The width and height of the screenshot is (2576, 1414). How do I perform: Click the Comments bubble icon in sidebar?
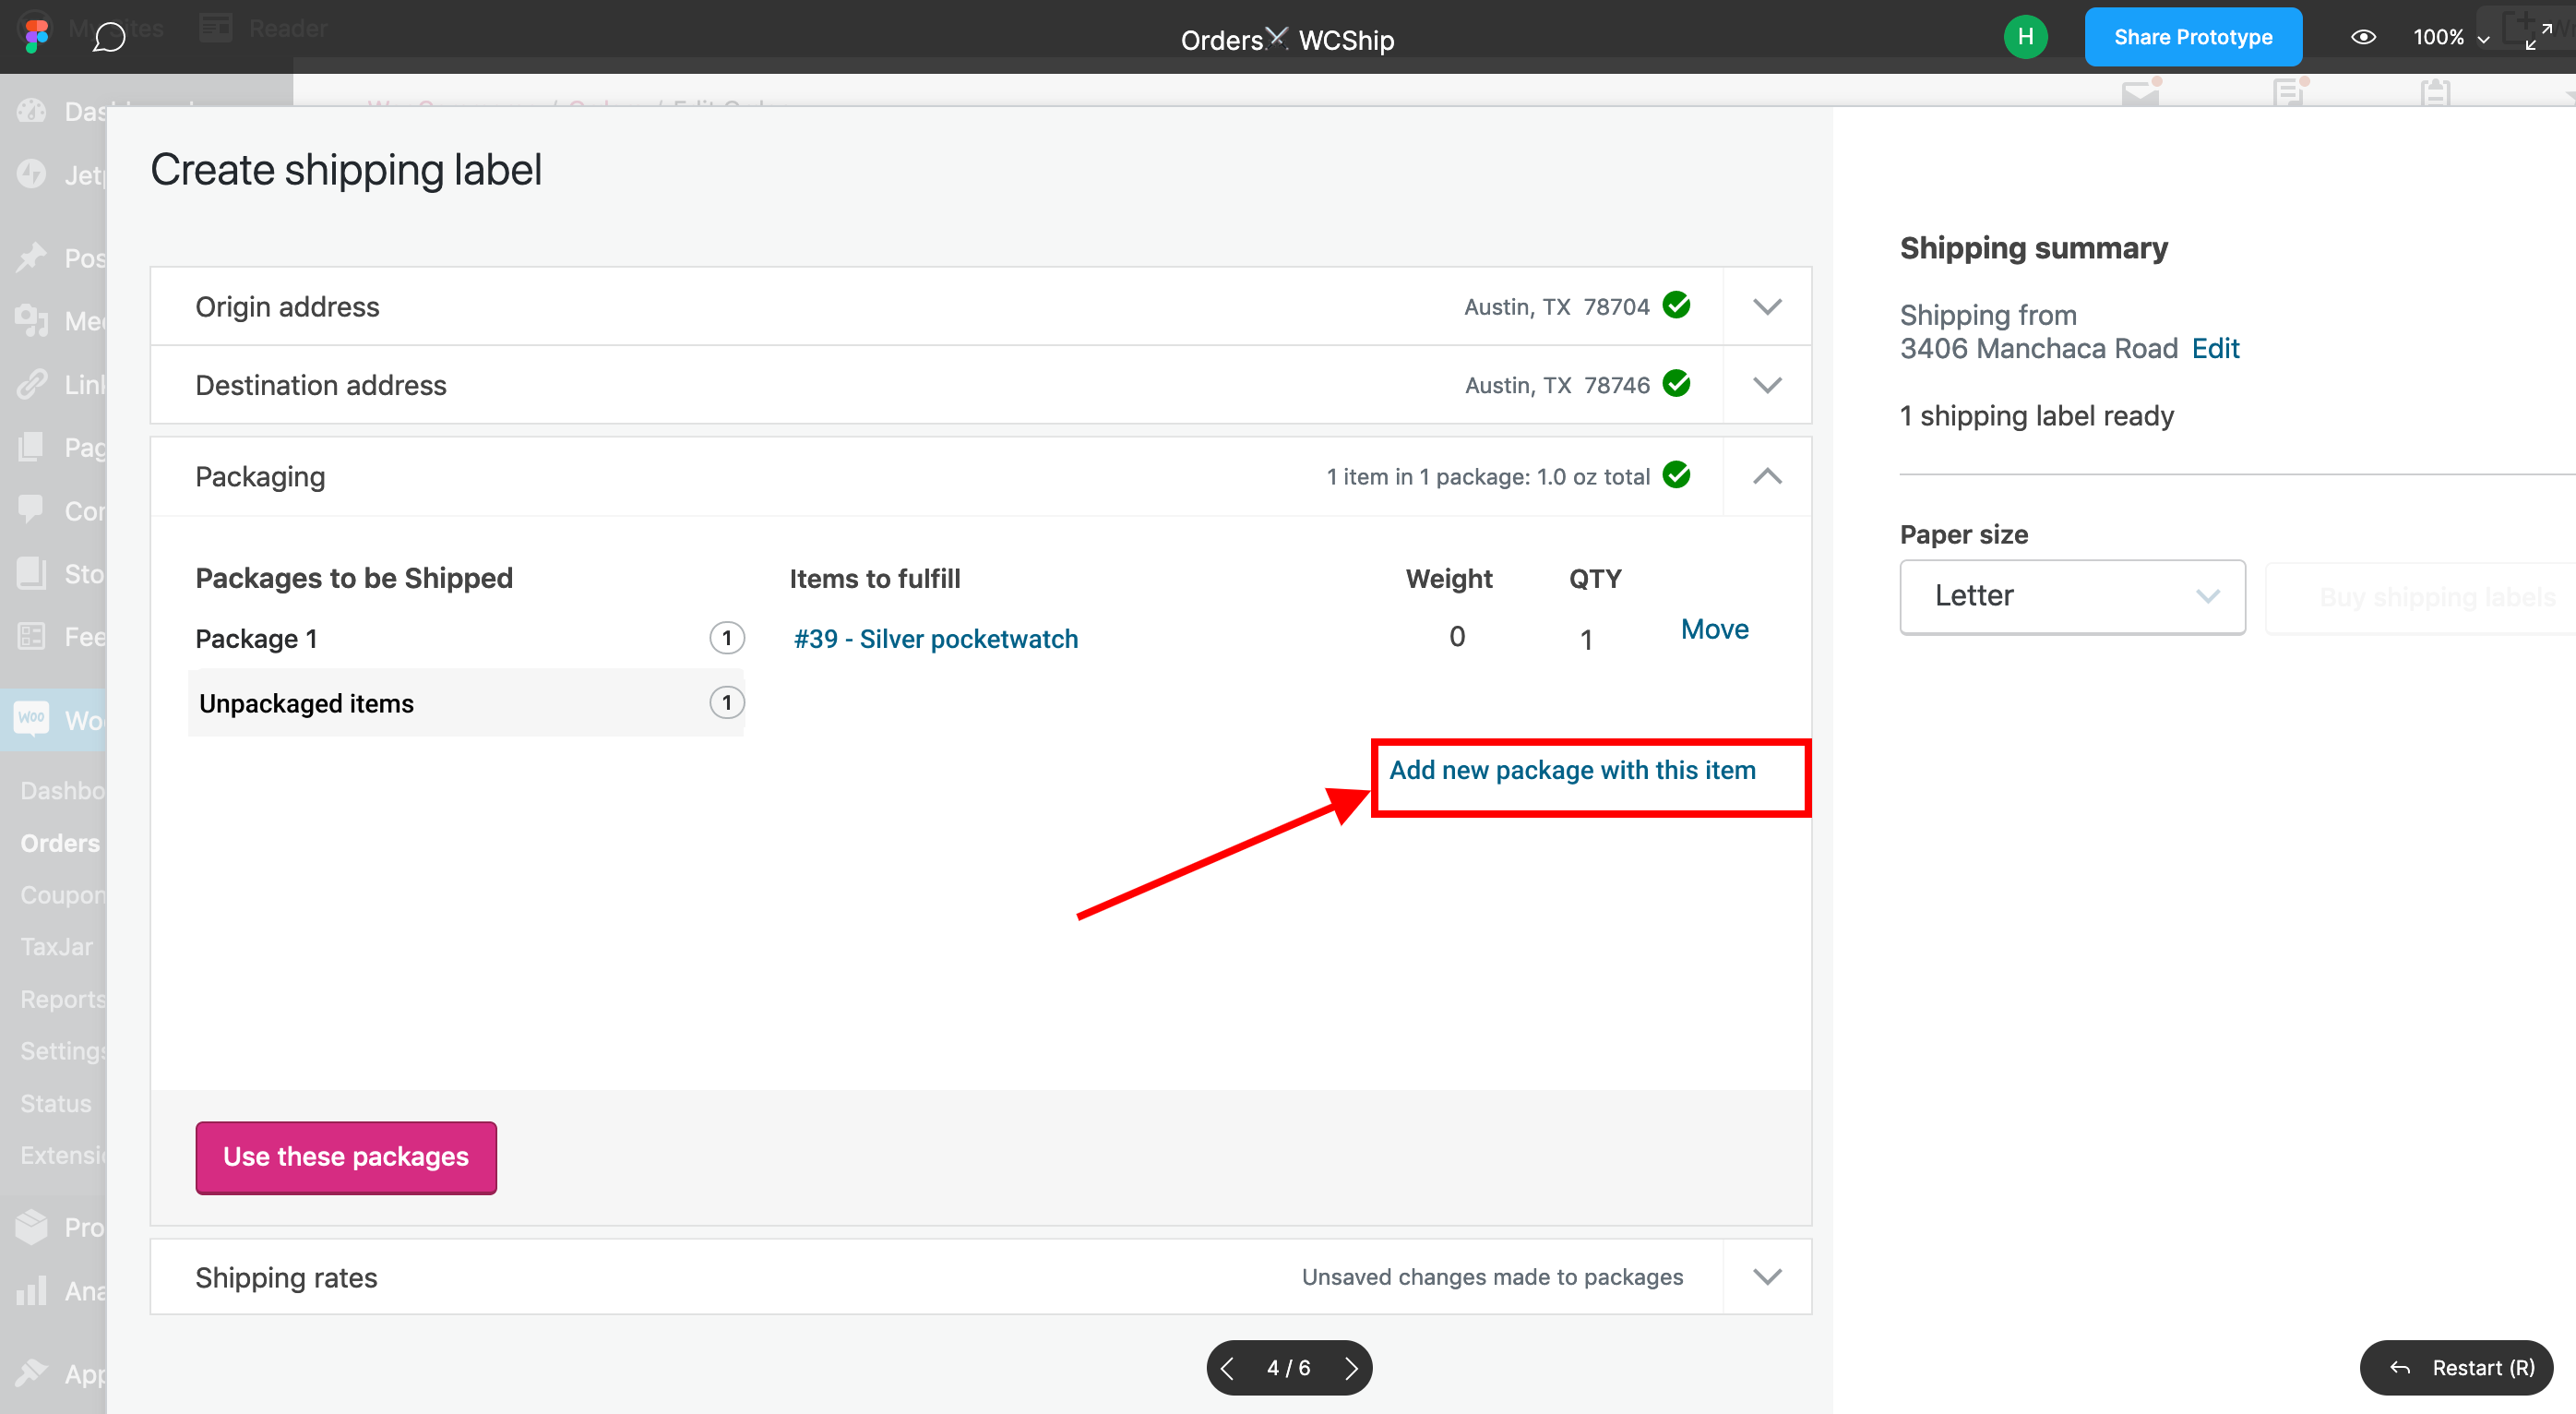(31, 509)
